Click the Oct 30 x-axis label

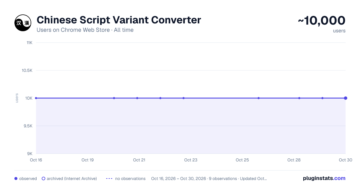[x=346, y=160]
